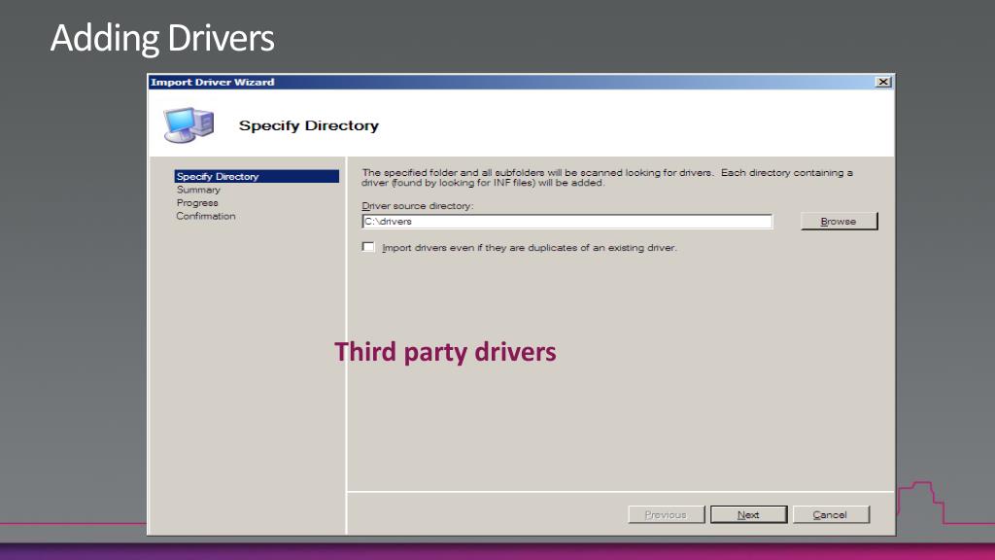Screen dimensions: 995x560
Task: Select the Confirmation step in sidebar
Action: pyautogui.click(x=206, y=217)
